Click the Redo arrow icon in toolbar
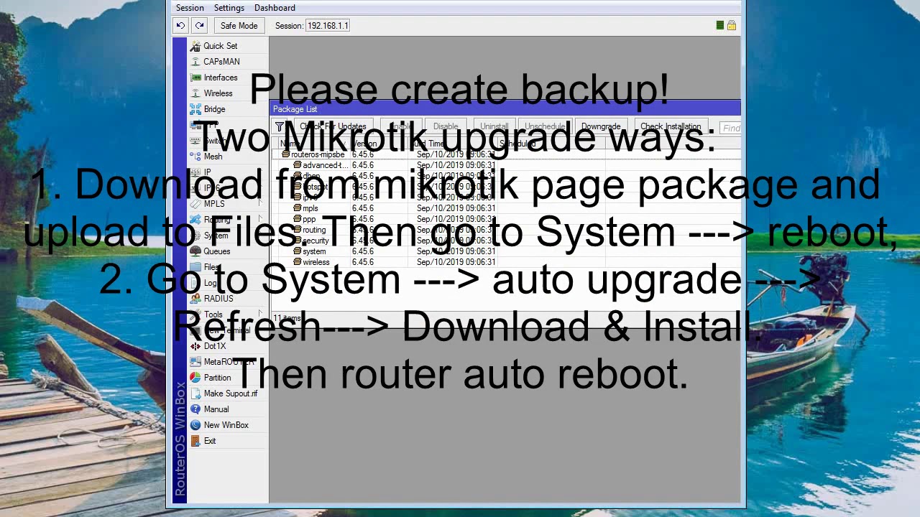Screen dimensions: 920x517 tap(199, 25)
